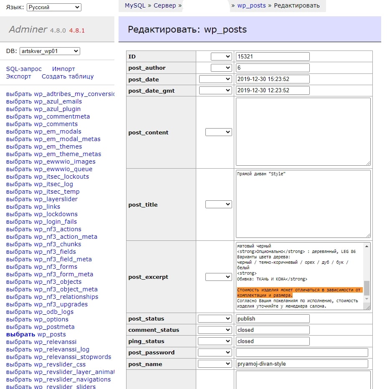Click the ping_status field showing closed
The image size is (392, 389).
[273, 341]
